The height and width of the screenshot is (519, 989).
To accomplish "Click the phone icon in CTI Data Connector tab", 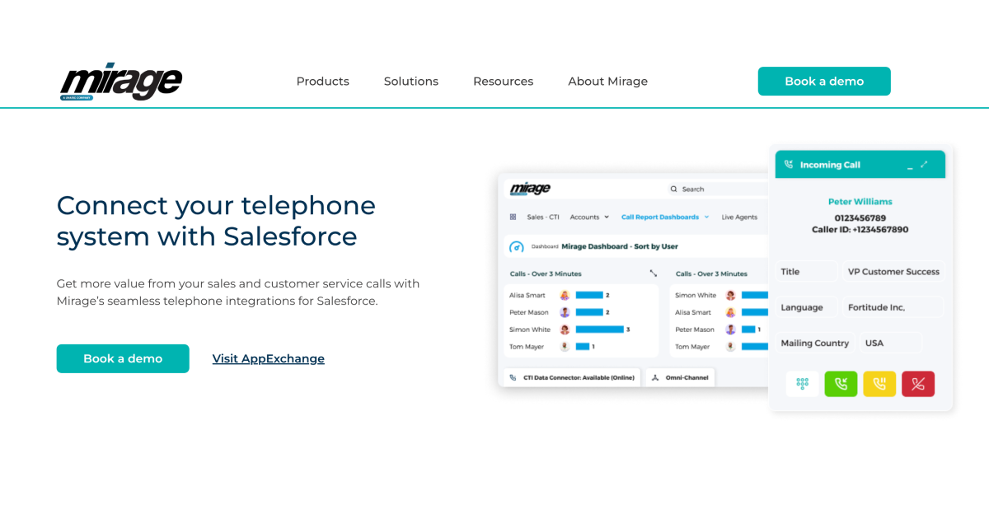I will click(x=513, y=377).
